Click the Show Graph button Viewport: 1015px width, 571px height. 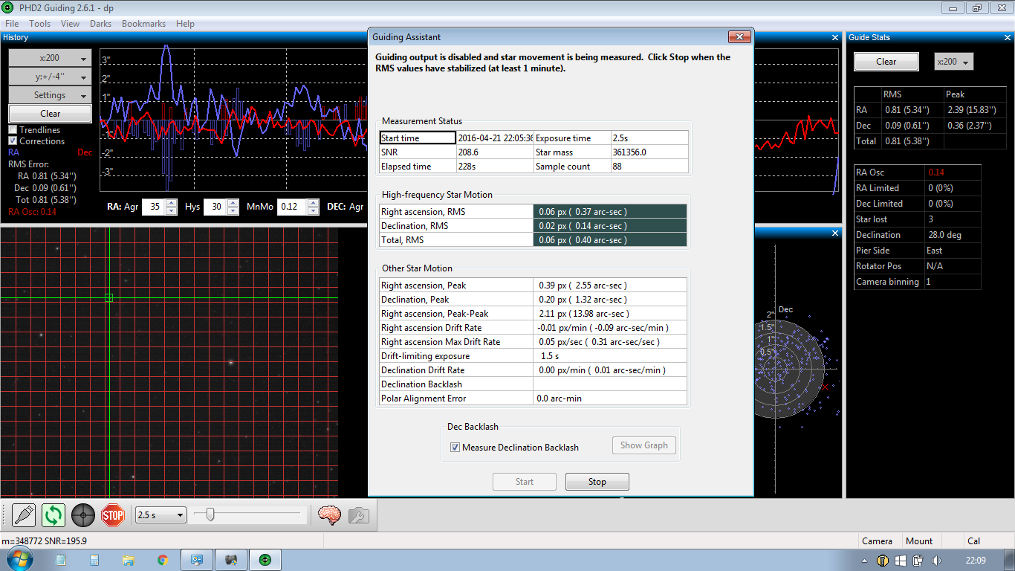644,445
